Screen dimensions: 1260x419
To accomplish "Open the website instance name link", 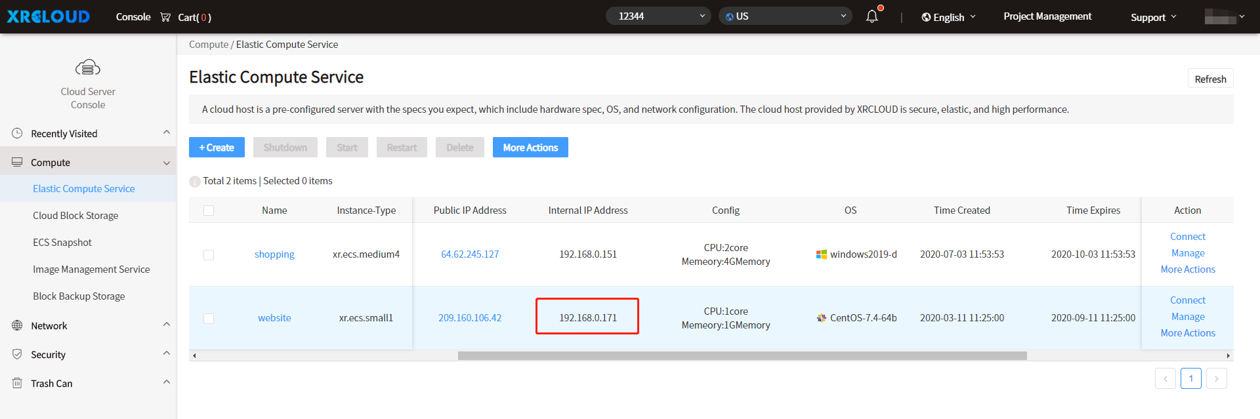I will click(274, 318).
